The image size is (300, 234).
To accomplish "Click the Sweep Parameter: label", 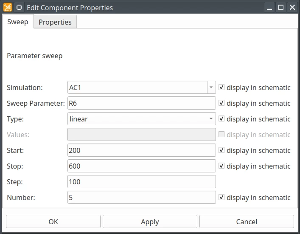I will (36, 103).
